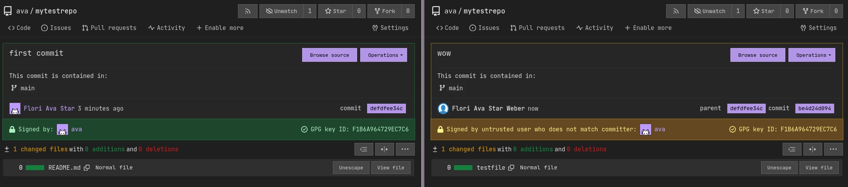This screenshot has width=848, height=187.
Task: Switch to Code tab in right panel
Action: pos(448,28)
